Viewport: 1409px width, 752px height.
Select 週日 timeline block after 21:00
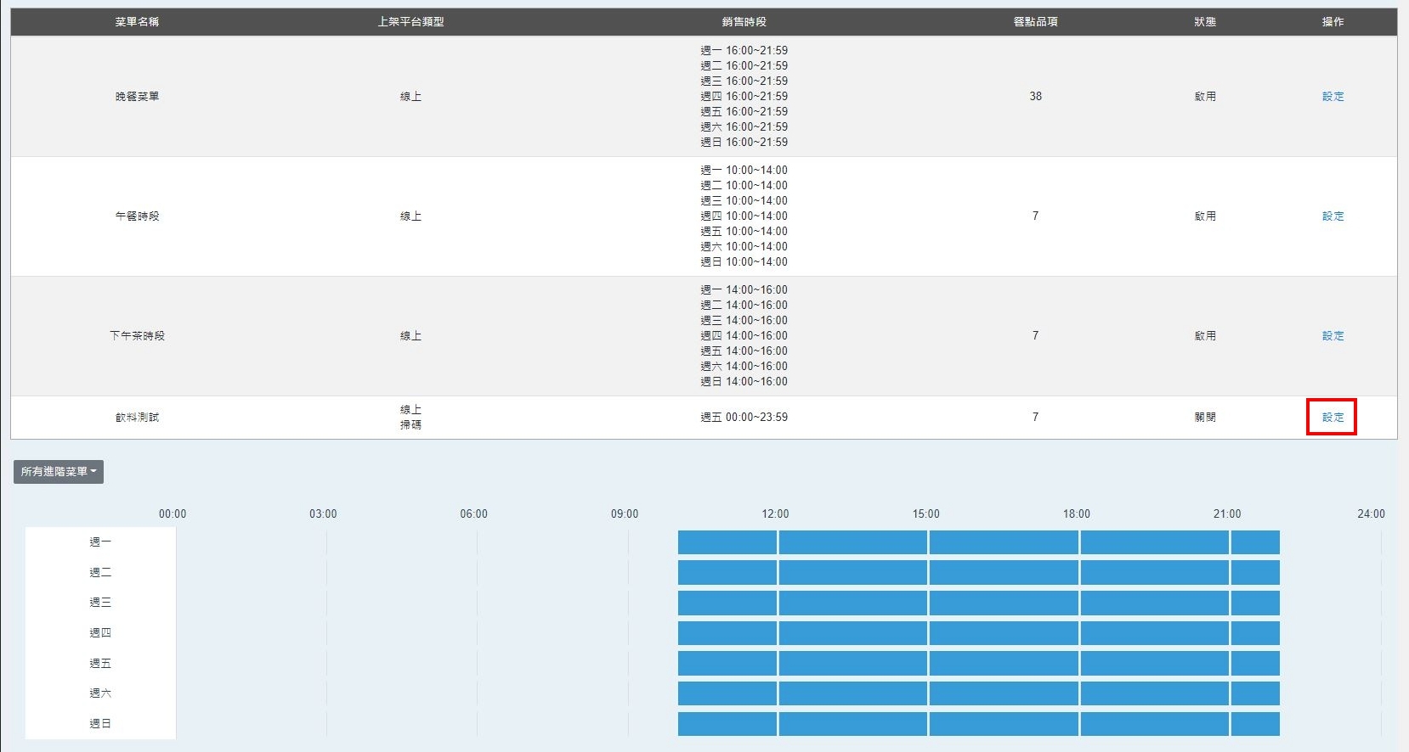coord(1255,724)
